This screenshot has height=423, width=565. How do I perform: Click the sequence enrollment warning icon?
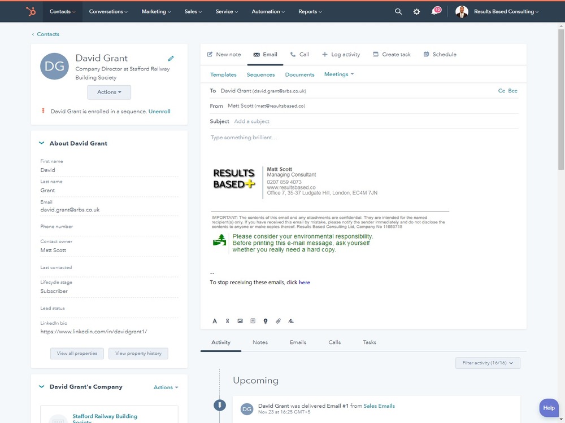[44, 111]
